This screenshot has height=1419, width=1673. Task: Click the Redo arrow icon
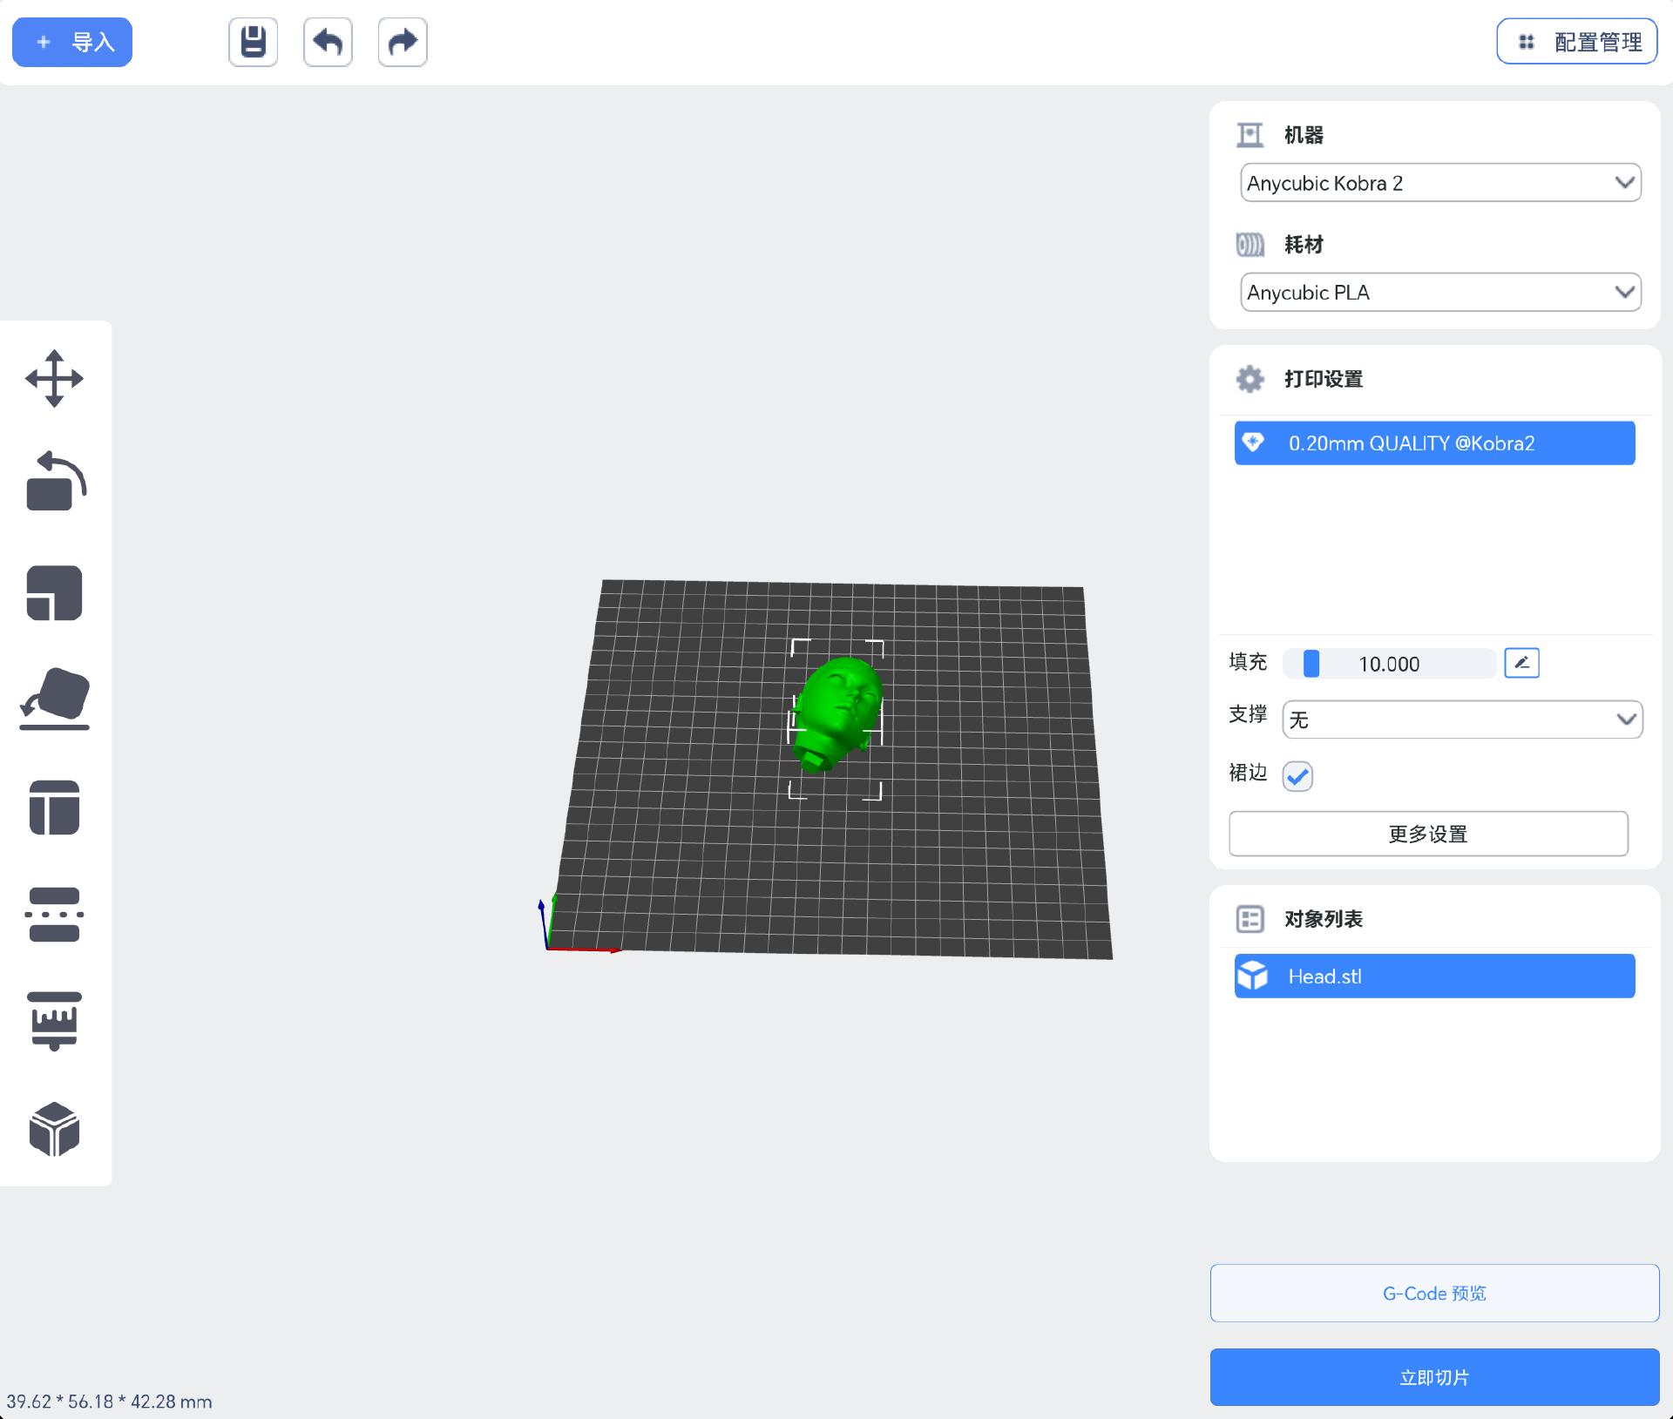pyautogui.click(x=403, y=41)
